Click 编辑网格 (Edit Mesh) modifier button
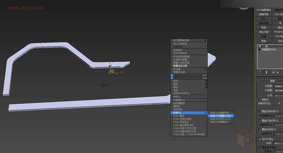 click(x=264, y=14)
